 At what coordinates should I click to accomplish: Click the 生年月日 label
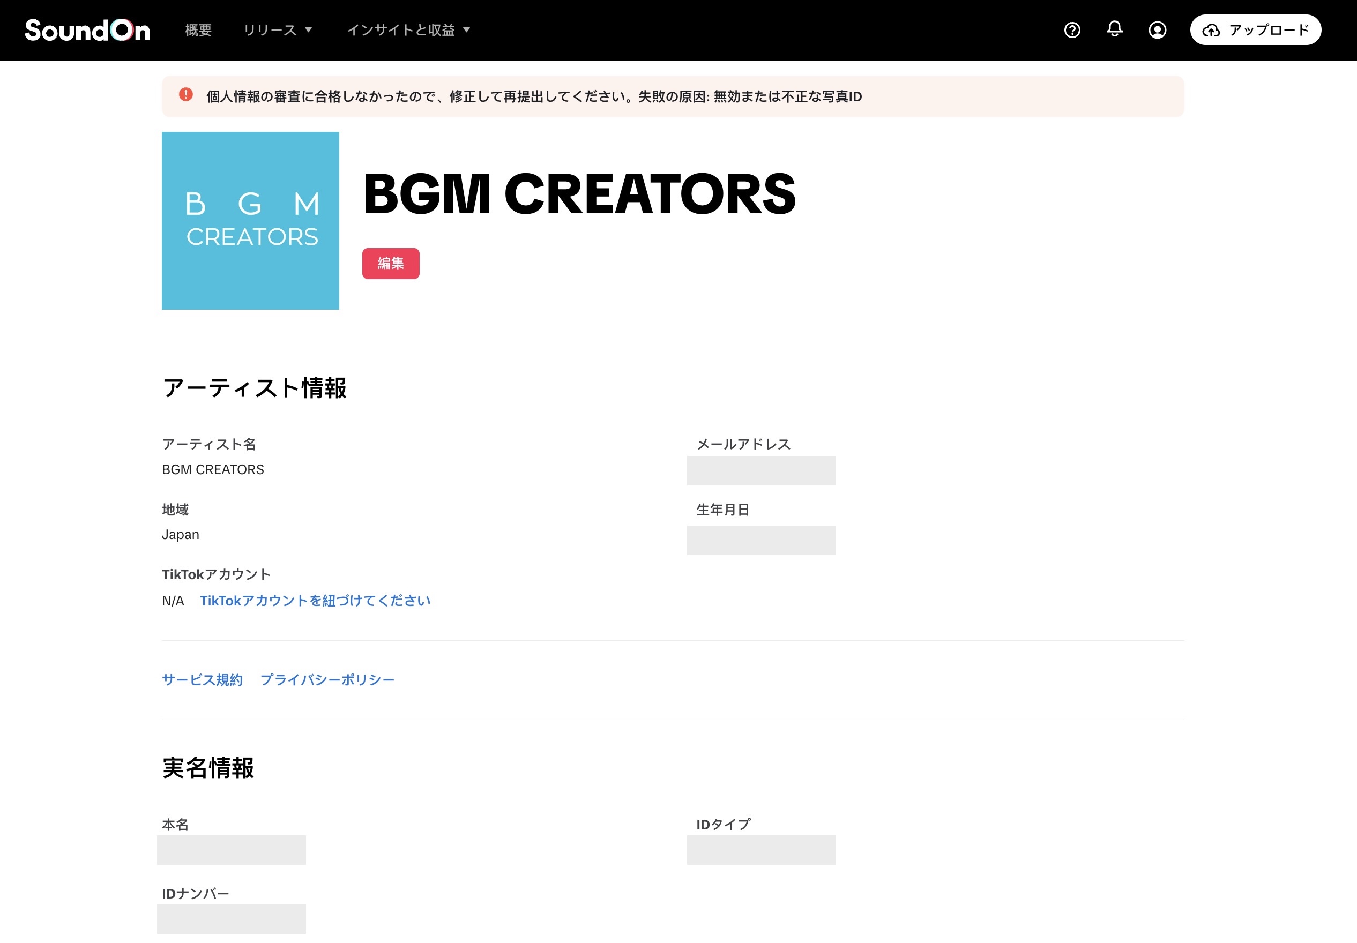coord(723,510)
